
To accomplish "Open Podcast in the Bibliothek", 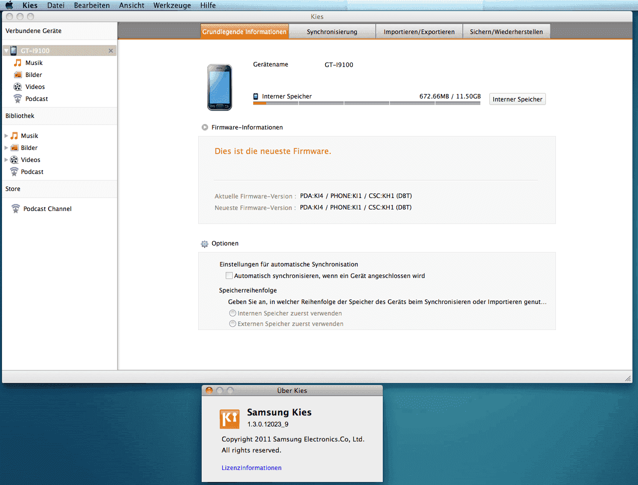I will [32, 172].
